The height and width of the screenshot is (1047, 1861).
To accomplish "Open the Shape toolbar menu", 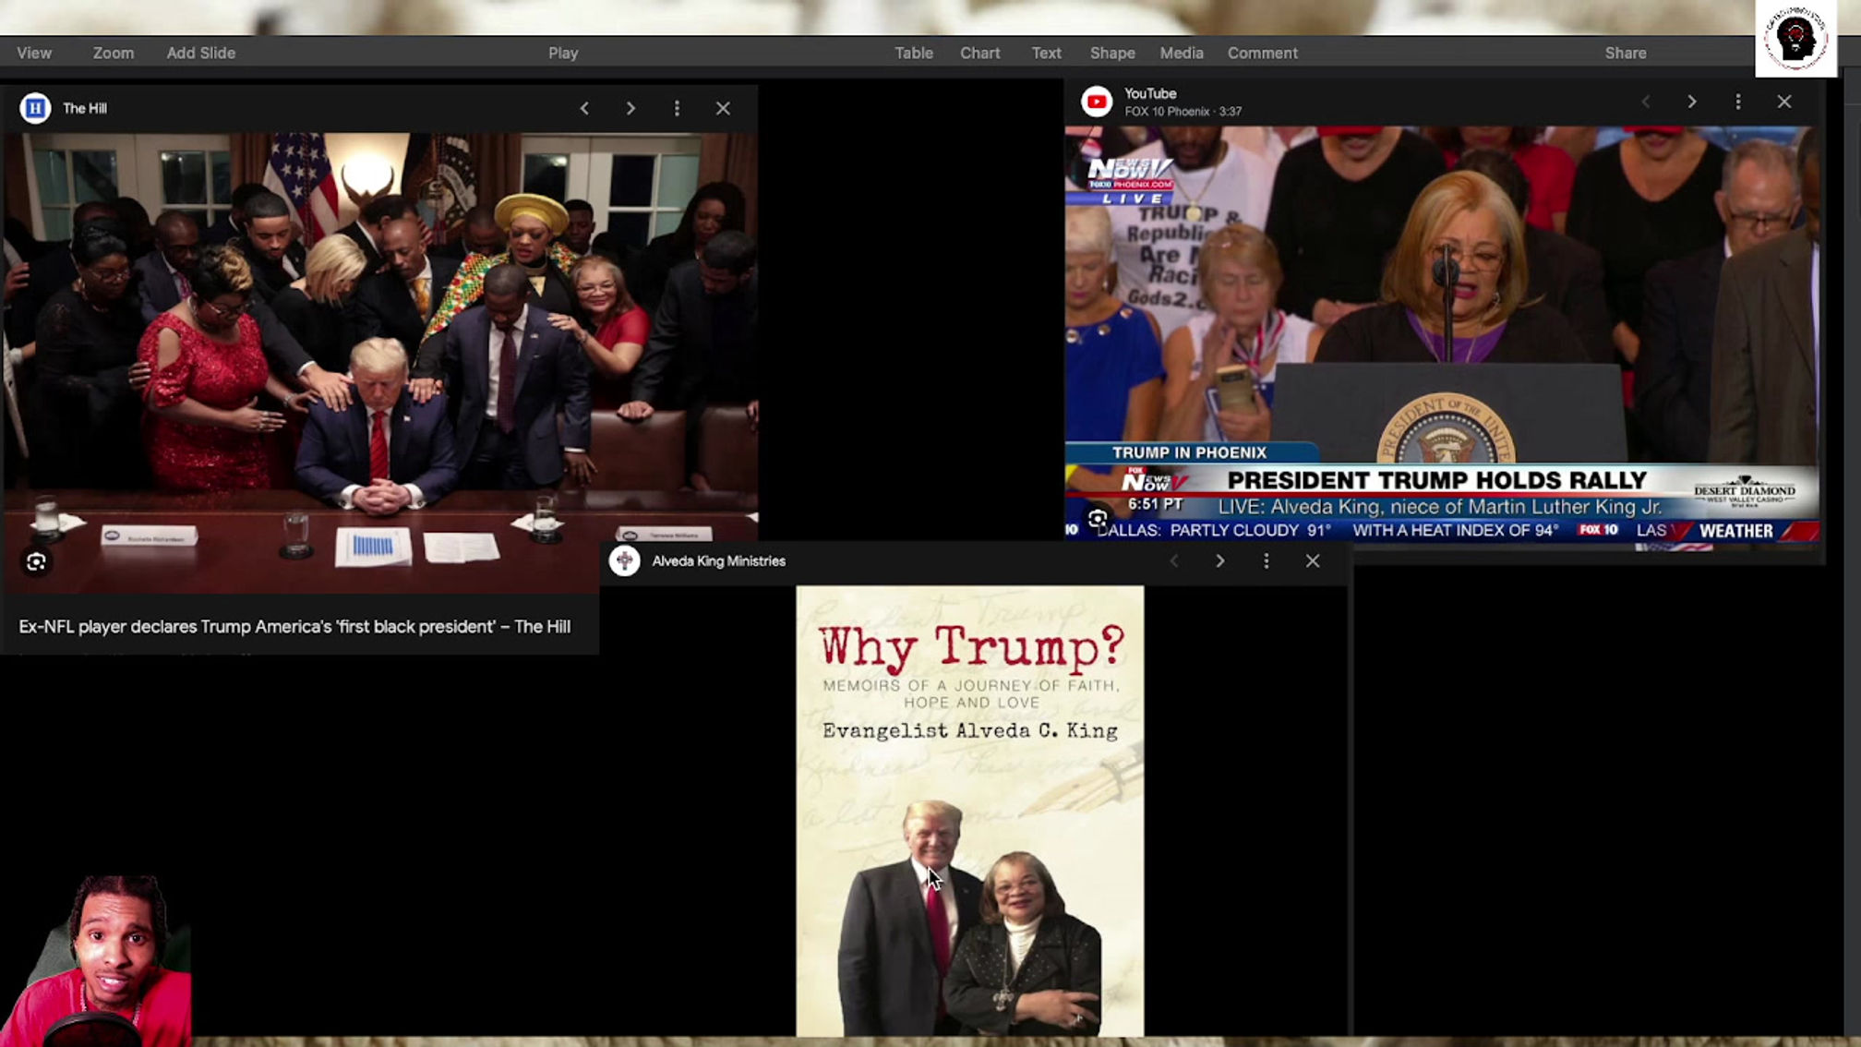I will [x=1112, y=54].
